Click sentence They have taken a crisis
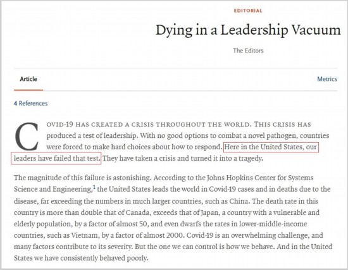The image size is (348, 270). pyautogui.click(x=182, y=158)
